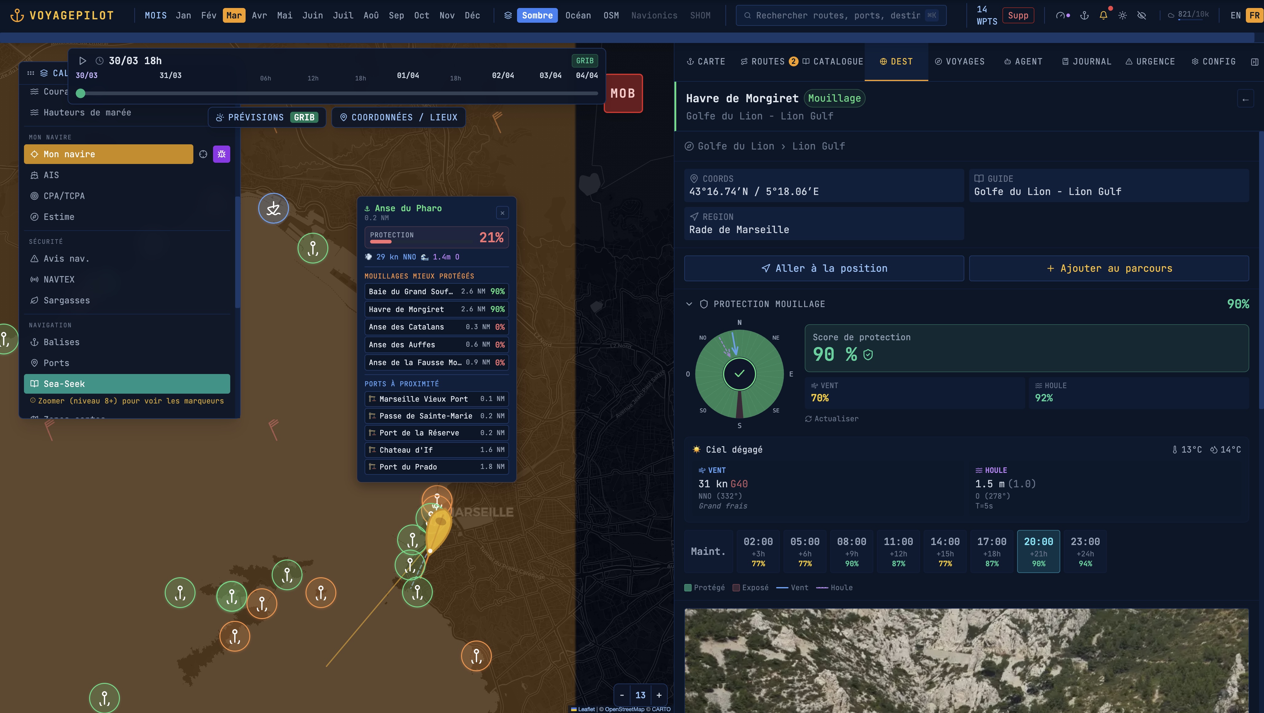The image size is (1264, 713).
Task: Switch to the ROUTES tab
Action: 768,62
